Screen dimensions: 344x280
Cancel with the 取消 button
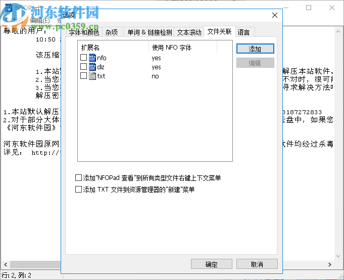[x=257, y=264]
